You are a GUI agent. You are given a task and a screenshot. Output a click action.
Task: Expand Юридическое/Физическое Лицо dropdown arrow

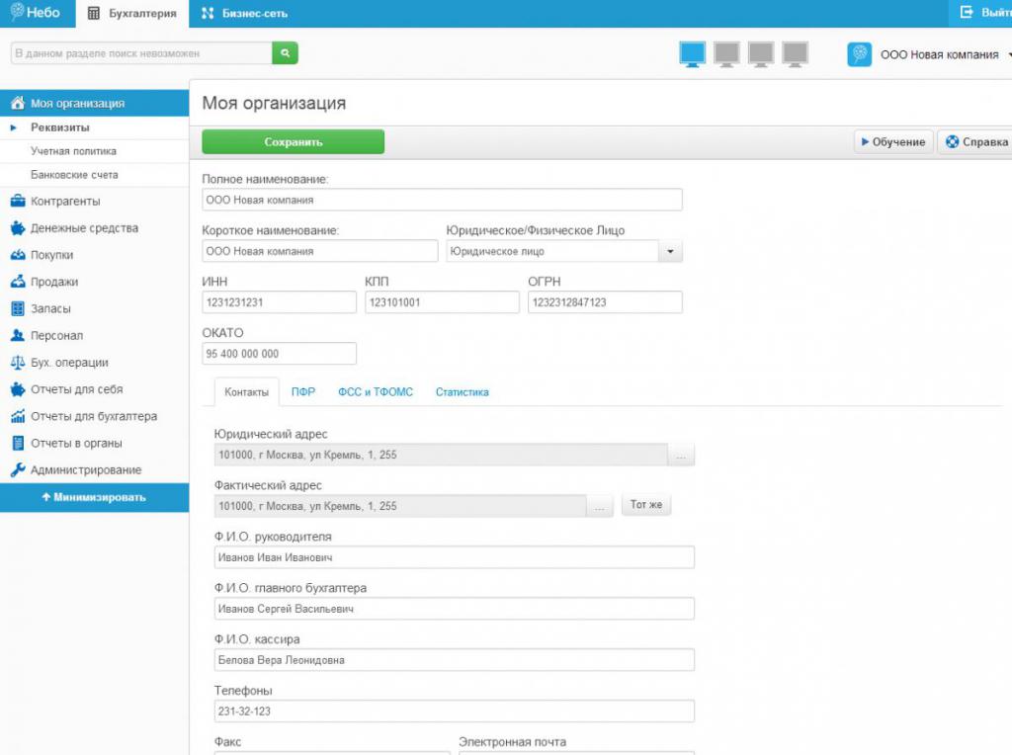click(670, 252)
